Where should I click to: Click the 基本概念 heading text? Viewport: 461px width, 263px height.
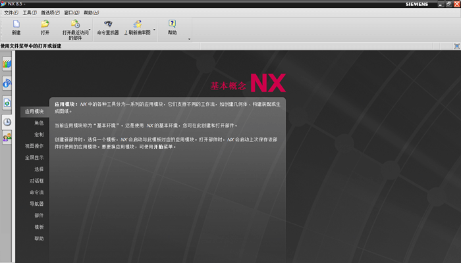tap(228, 86)
